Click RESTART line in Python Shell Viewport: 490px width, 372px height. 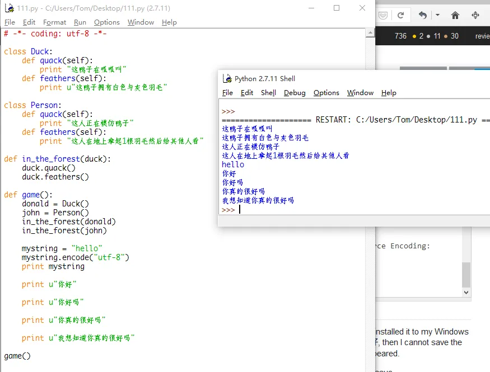click(356, 120)
